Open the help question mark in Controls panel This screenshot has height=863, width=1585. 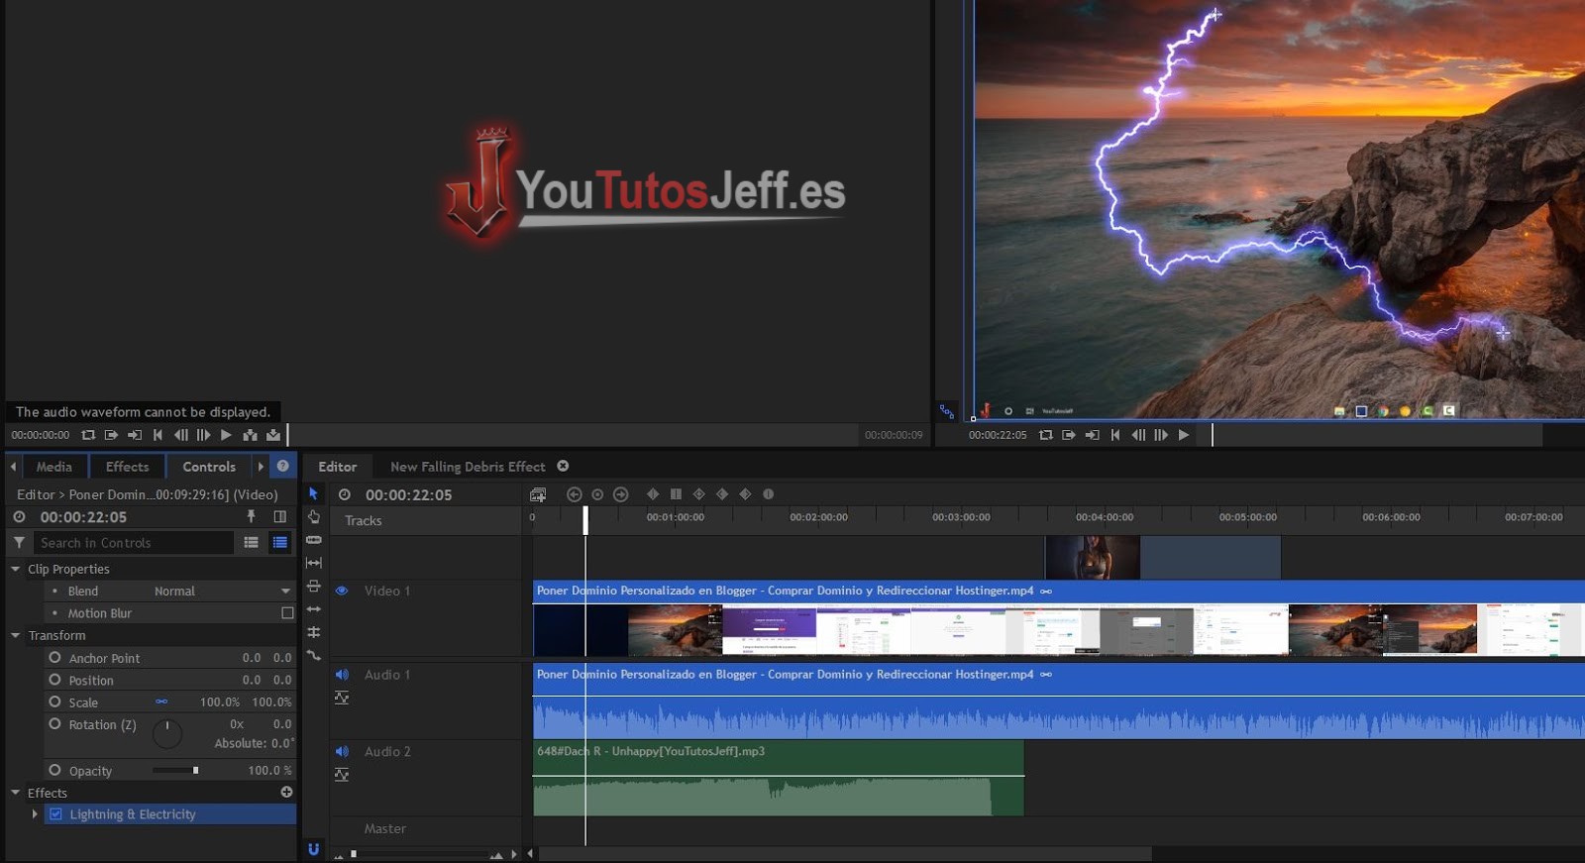[283, 466]
